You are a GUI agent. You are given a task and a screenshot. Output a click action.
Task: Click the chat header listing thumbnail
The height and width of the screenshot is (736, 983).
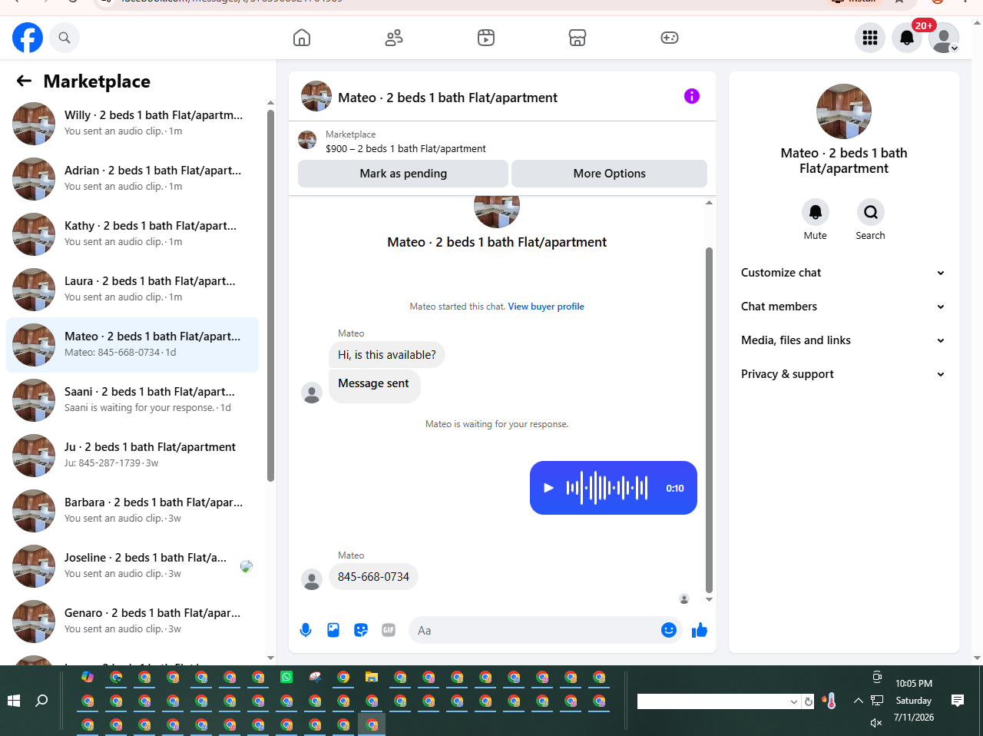tap(316, 96)
